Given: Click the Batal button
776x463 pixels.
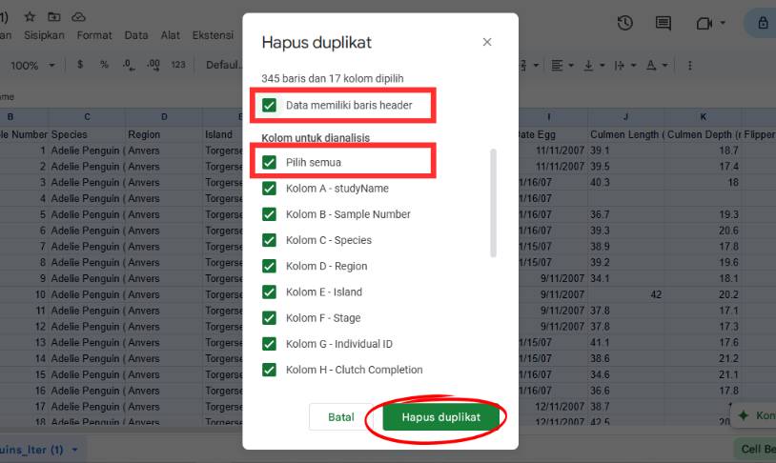Looking at the screenshot, I should (341, 417).
